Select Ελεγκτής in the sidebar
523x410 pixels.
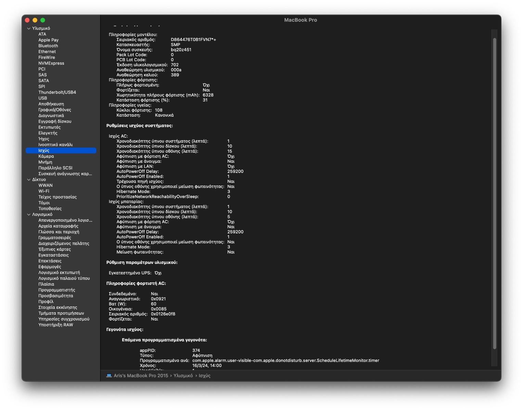point(48,133)
